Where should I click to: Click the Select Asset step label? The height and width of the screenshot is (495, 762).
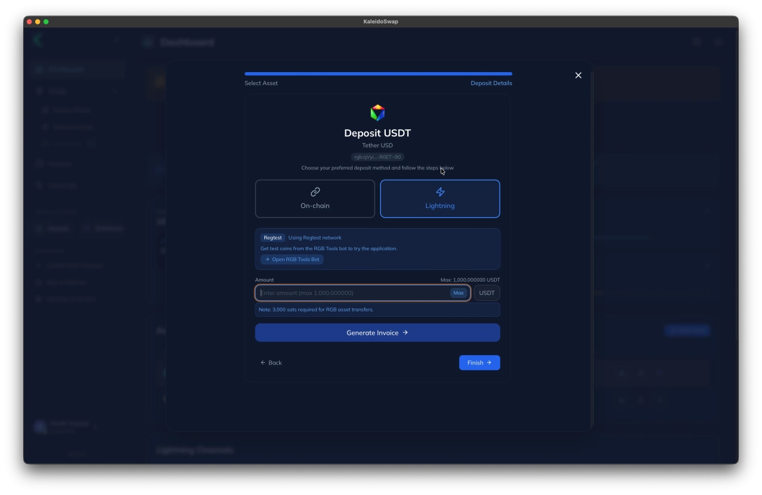point(261,83)
